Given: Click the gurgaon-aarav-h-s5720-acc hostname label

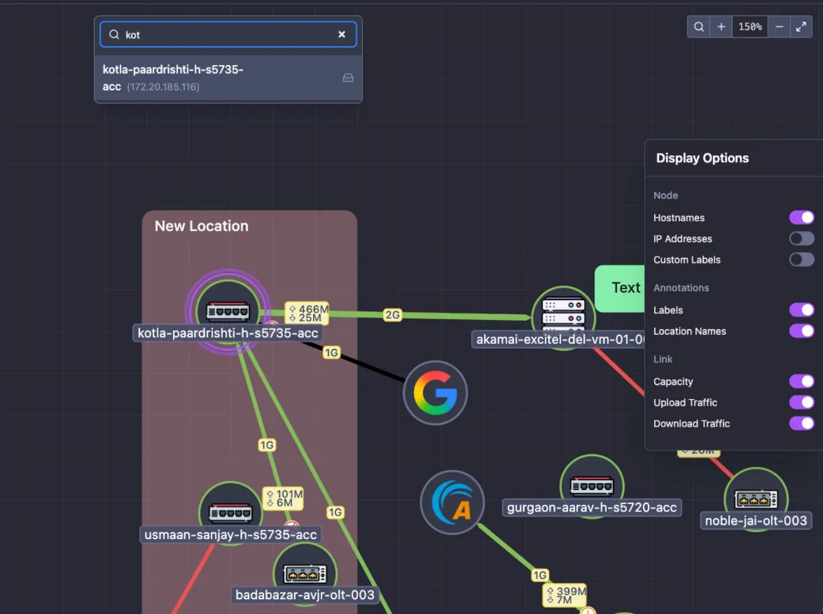Looking at the screenshot, I should coord(591,507).
